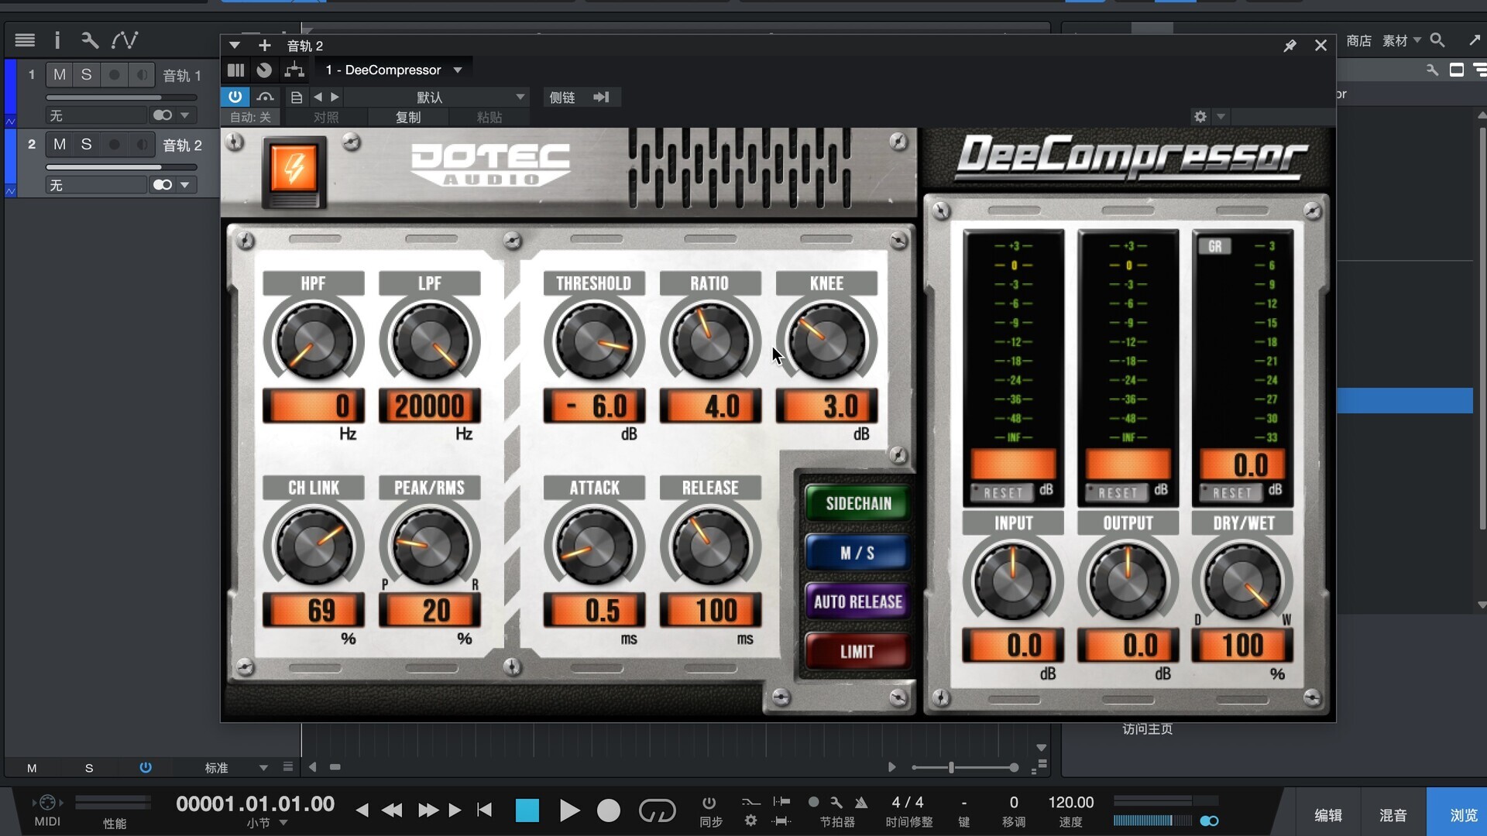
Task: Adjust the timeline zoom slider
Action: (963, 768)
